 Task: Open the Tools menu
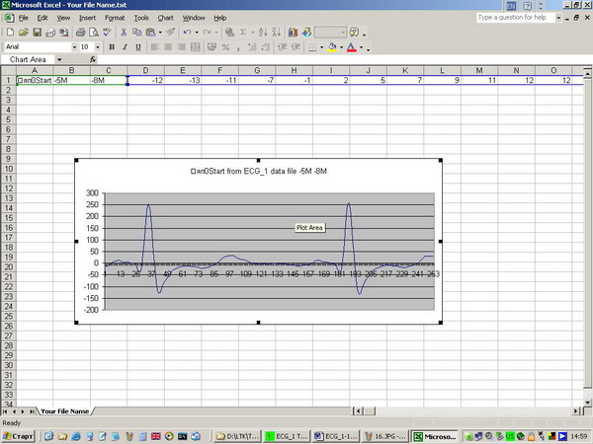point(141,18)
